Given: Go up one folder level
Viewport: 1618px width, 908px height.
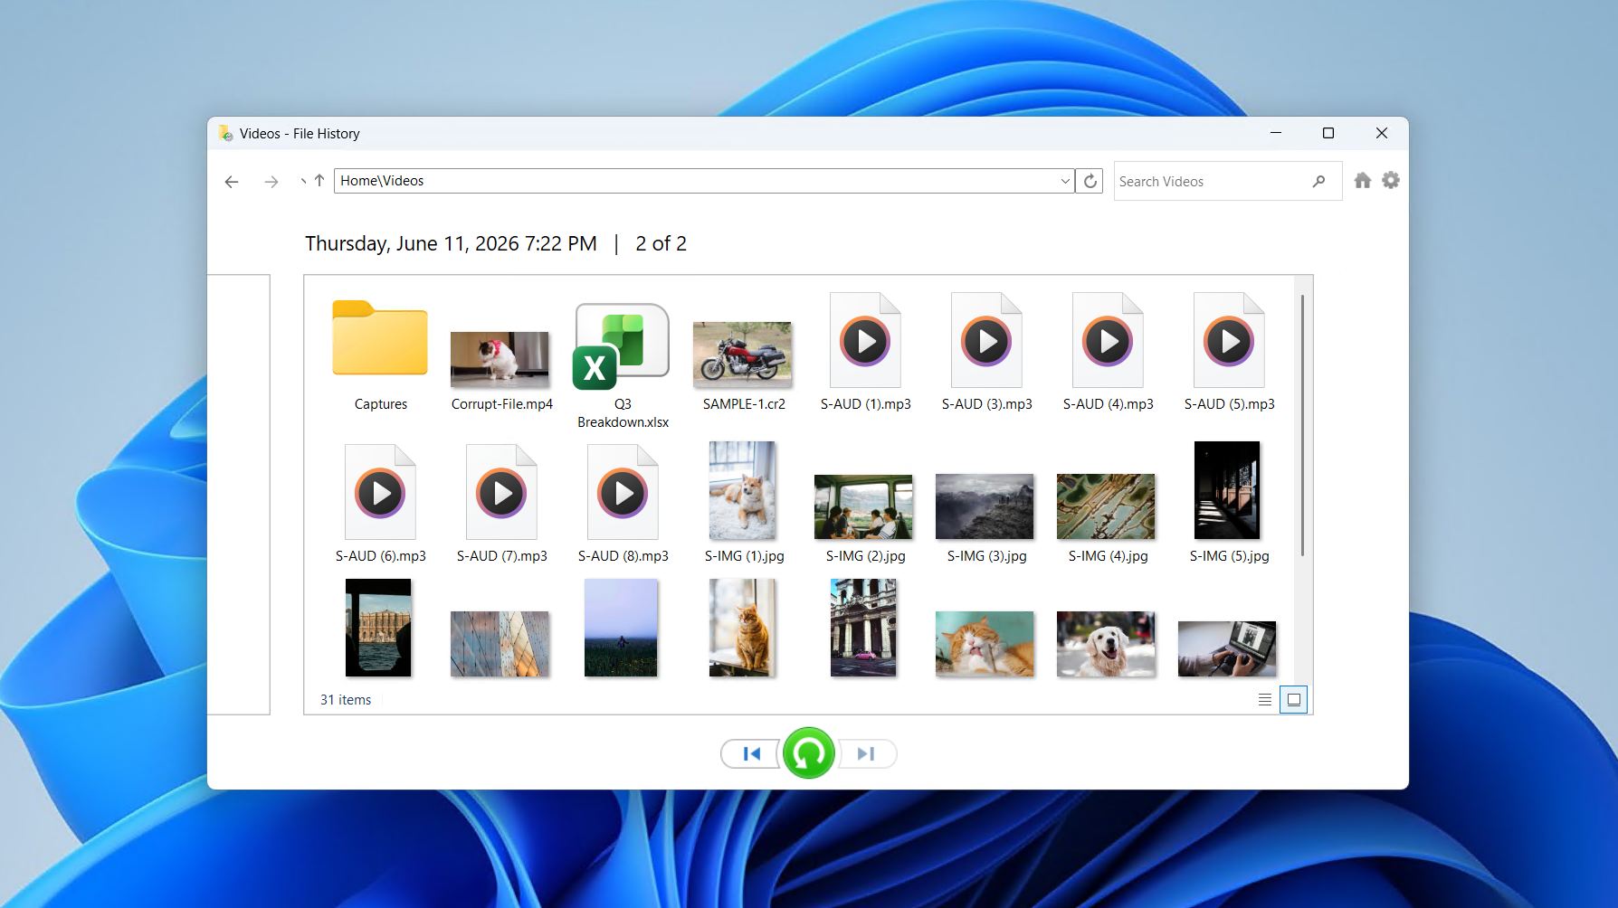Looking at the screenshot, I should [x=319, y=181].
